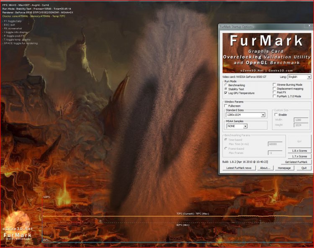Click the Clocks core 475MHz overlay line

(x=34, y=16)
